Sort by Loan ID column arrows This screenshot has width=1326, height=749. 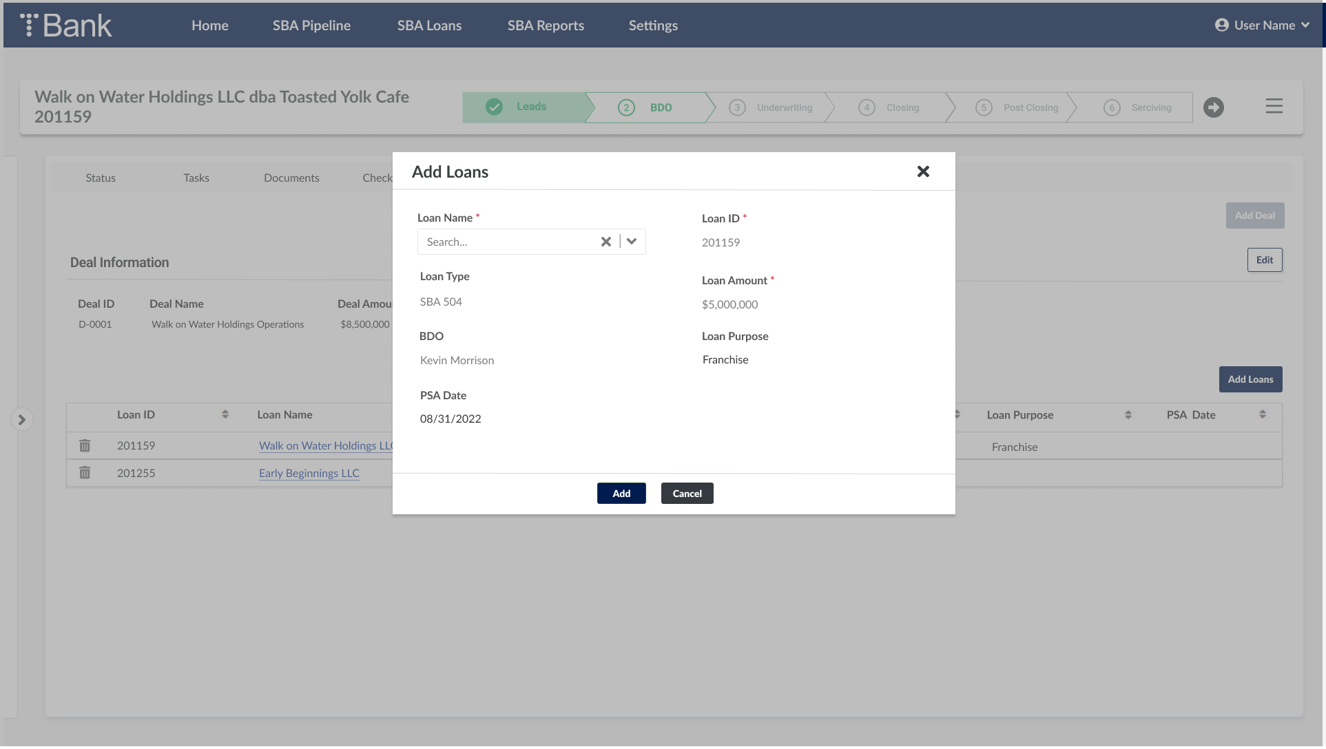(225, 414)
